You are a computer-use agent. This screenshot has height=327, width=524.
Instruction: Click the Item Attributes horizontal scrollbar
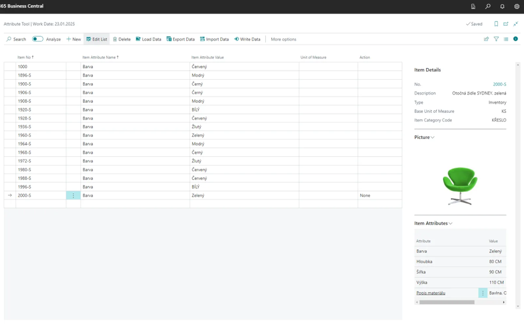click(447, 302)
